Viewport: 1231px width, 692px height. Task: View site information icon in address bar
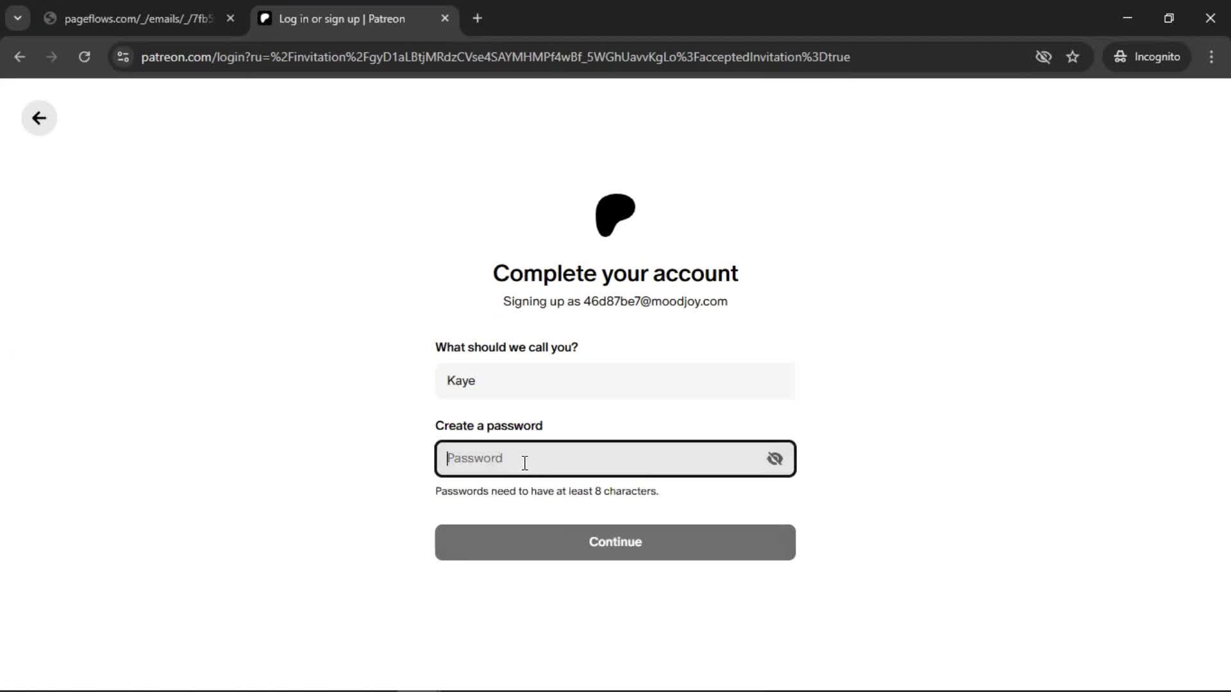tap(123, 57)
